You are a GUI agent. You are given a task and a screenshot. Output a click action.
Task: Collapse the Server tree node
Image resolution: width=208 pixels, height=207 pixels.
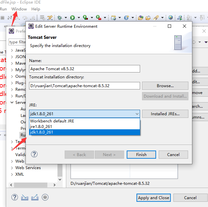(x=12, y=103)
